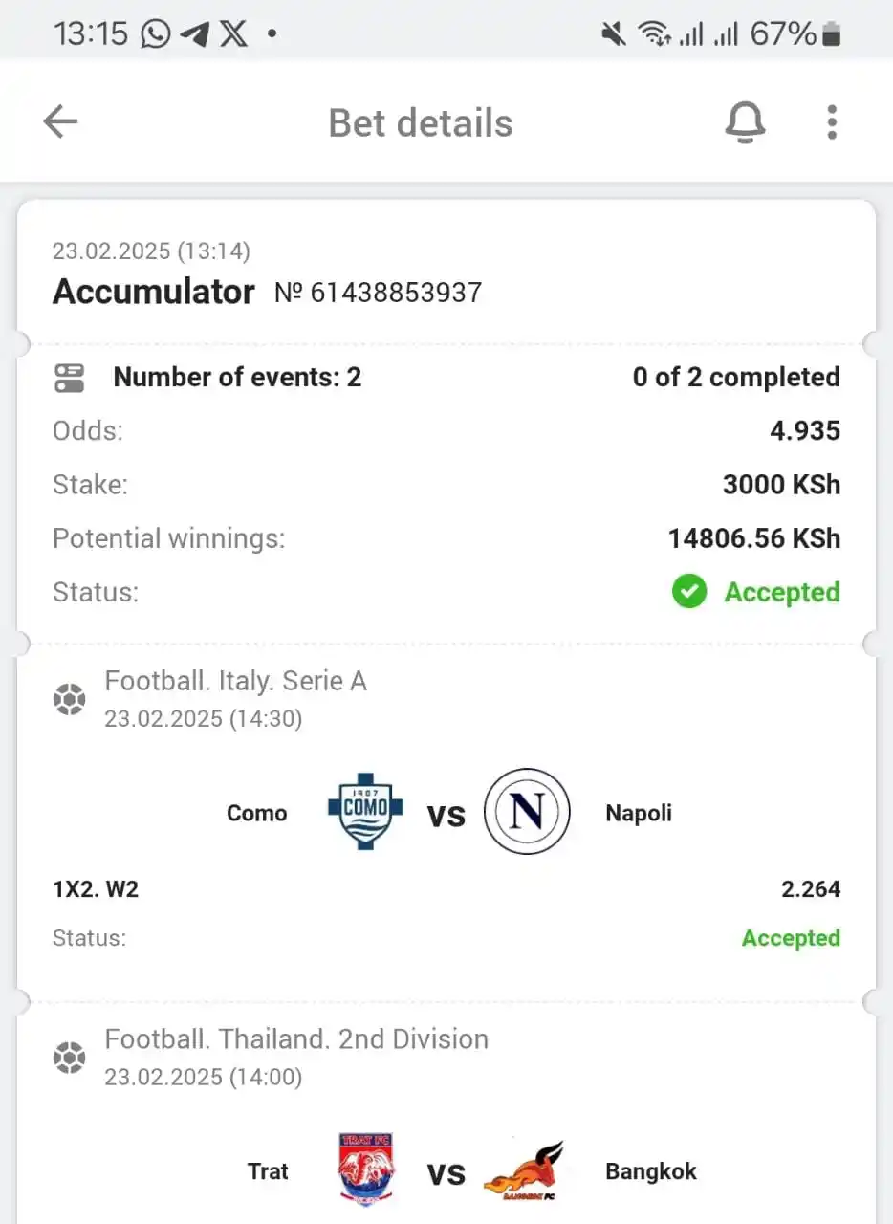This screenshot has height=1224, width=893.
Task: Open the three-dot overflow menu
Action: point(831,122)
